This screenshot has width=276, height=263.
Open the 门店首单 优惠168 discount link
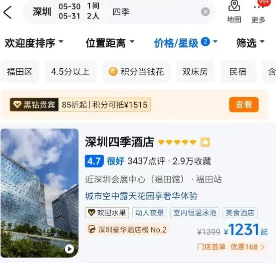(231, 247)
